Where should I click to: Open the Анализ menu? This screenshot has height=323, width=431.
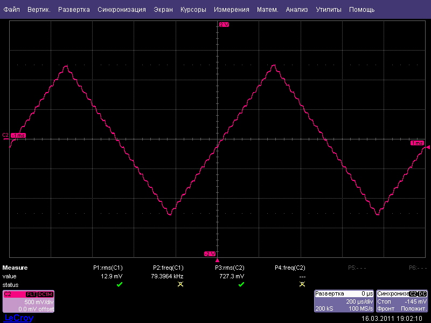[x=297, y=10]
